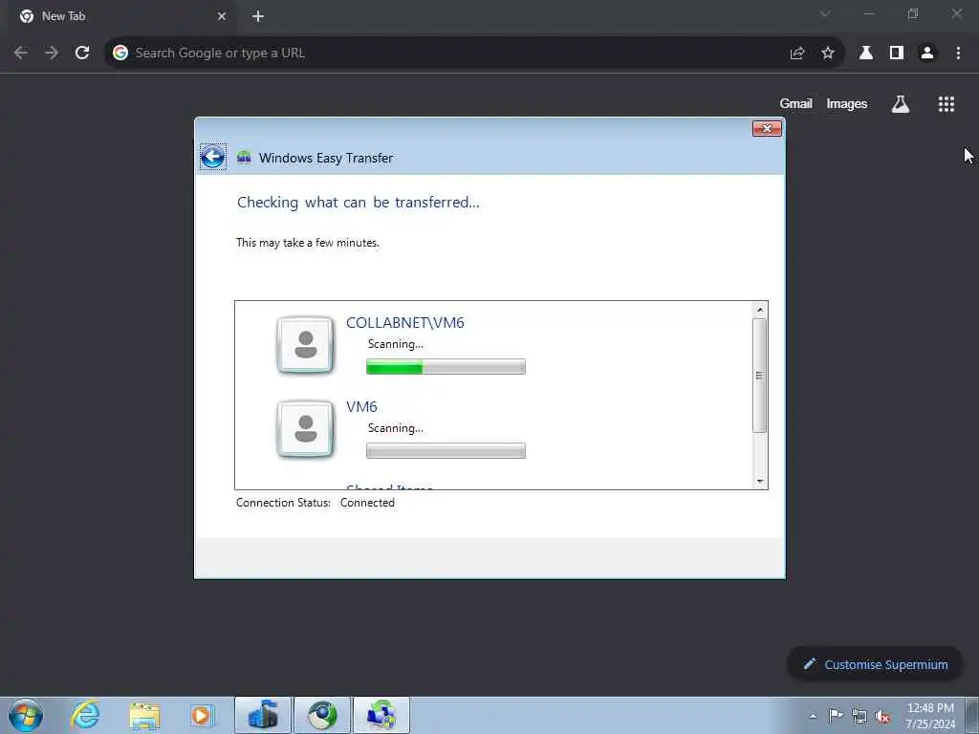This screenshot has width=979, height=734.
Task: Bookmark this tab with the star icon
Action: click(x=828, y=54)
